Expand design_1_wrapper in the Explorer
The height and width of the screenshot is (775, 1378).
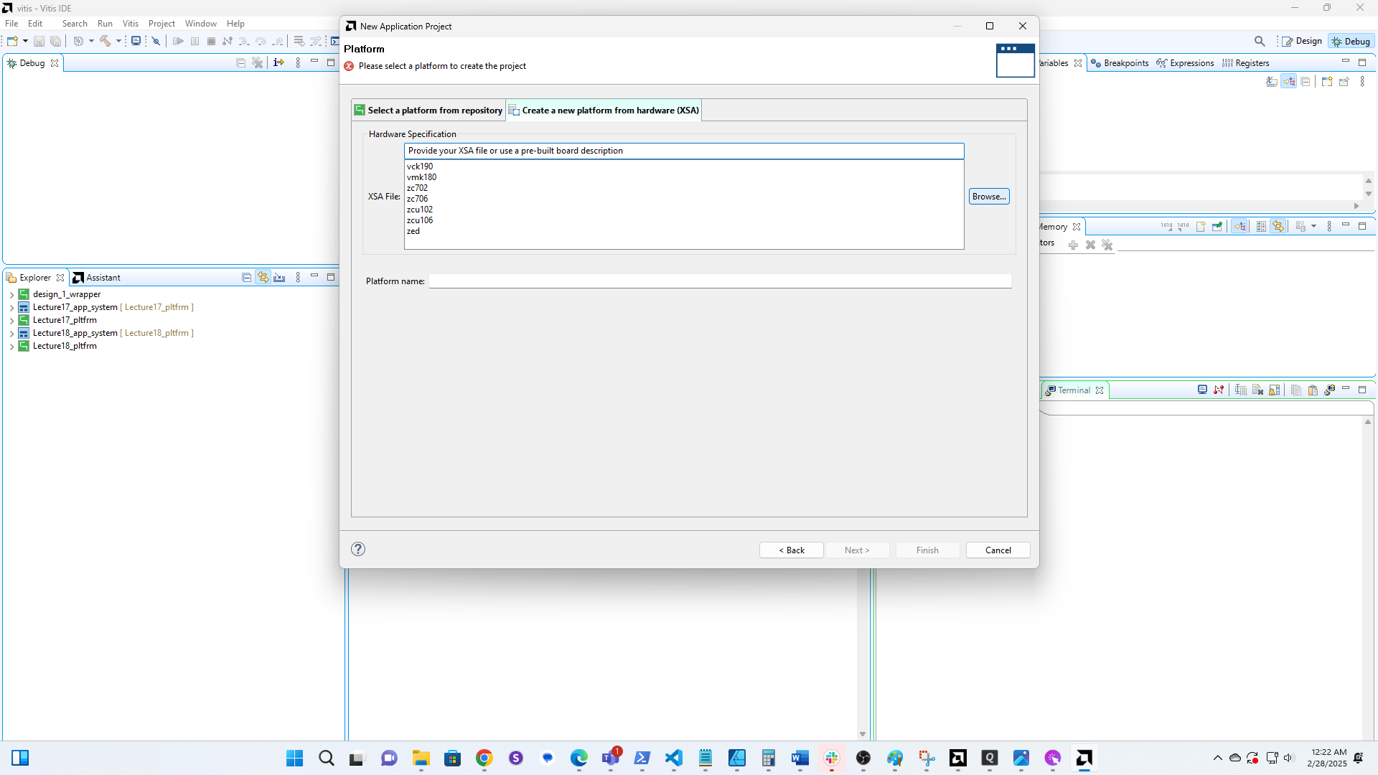click(x=11, y=294)
